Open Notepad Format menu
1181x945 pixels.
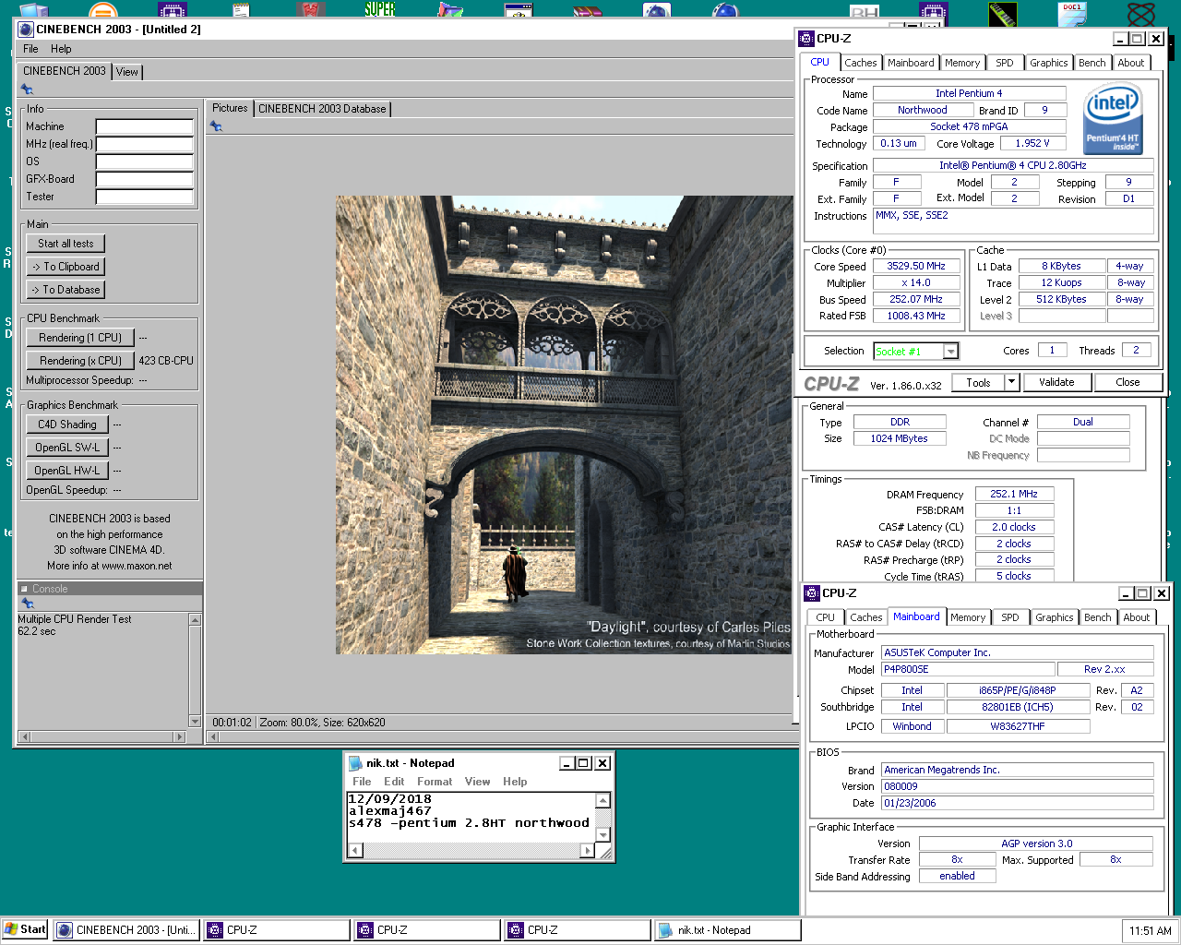coord(435,782)
